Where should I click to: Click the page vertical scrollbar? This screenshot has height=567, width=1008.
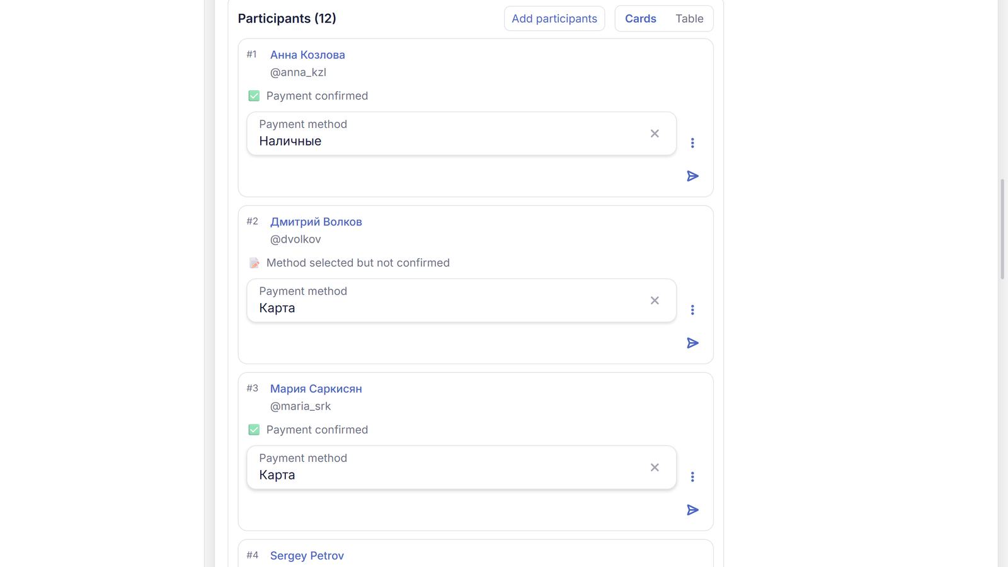(x=1002, y=229)
